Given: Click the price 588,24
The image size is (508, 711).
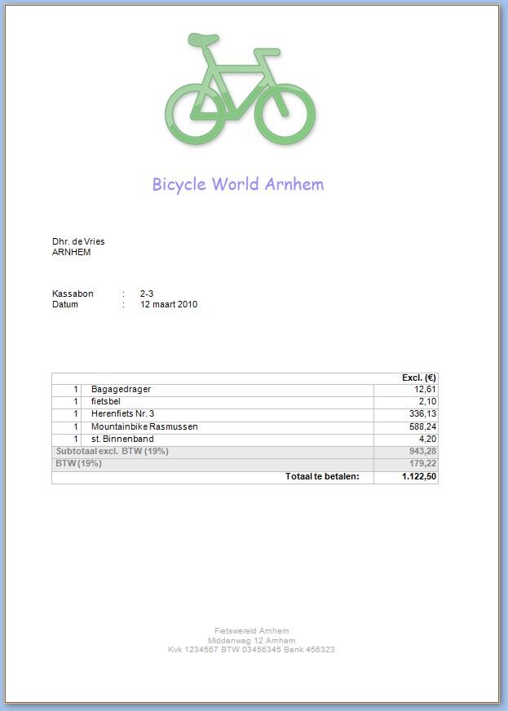Looking at the screenshot, I should (423, 426).
